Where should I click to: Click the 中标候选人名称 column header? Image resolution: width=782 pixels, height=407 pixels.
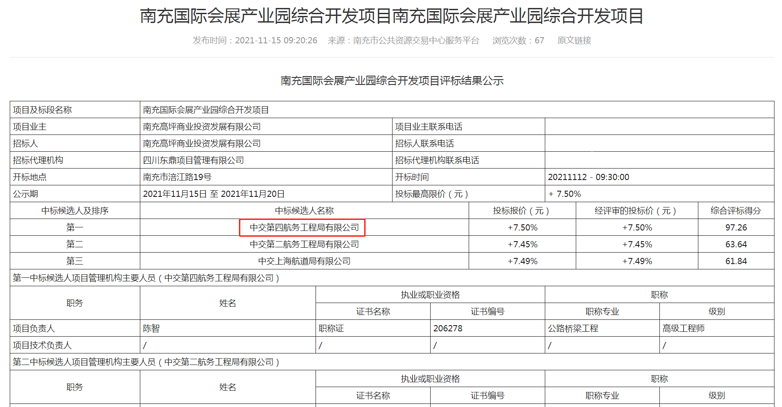pos(304,211)
